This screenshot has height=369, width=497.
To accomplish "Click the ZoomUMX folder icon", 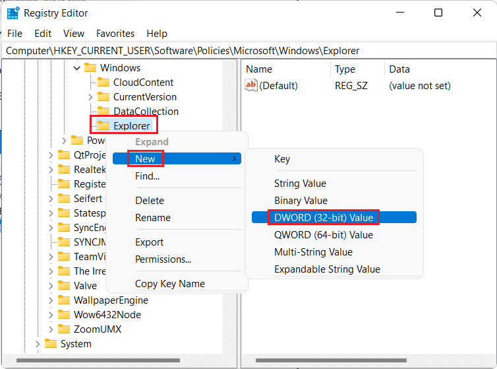I will click(64, 329).
